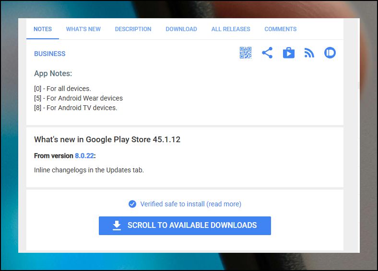Click the download arrow icon on blue button
The image size is (378, 271).
(117, 226)
